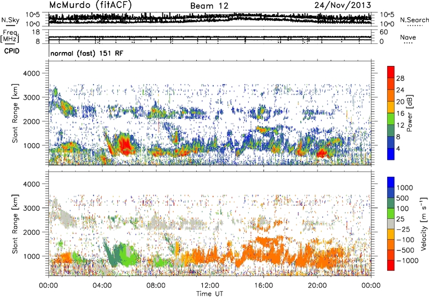This screenshot has width=429, height=297.
Task: Click the 12:00 time tick label
Action: tap(210, 286)
